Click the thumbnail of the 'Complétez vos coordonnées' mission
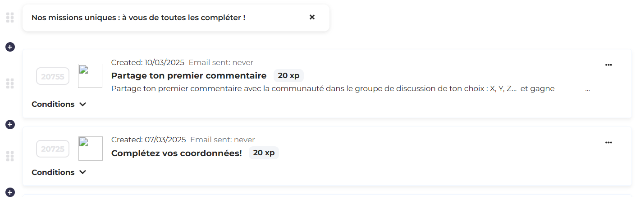Screen dimensions: 640x197 [x=90, y=149]
